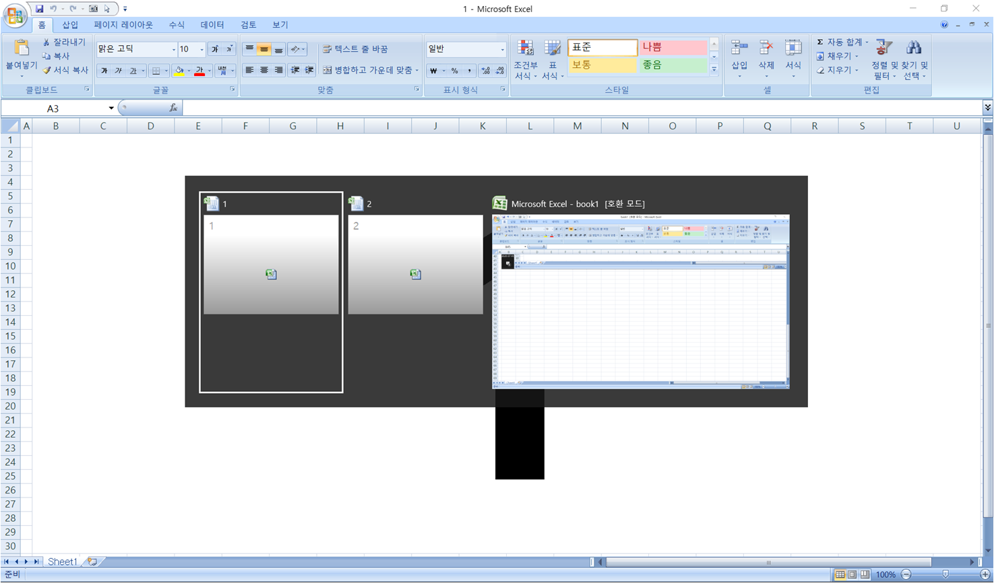The image size is (994, 583).
Task: Open 조건부 서식 conditional formatting
Action: click(x=526, y=59)
